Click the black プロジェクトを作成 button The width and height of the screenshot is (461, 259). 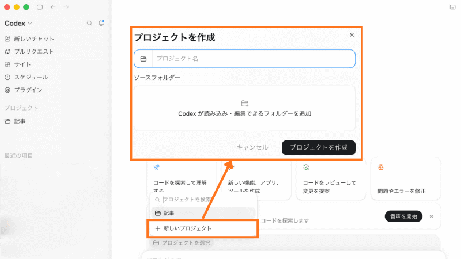(319, 147)
